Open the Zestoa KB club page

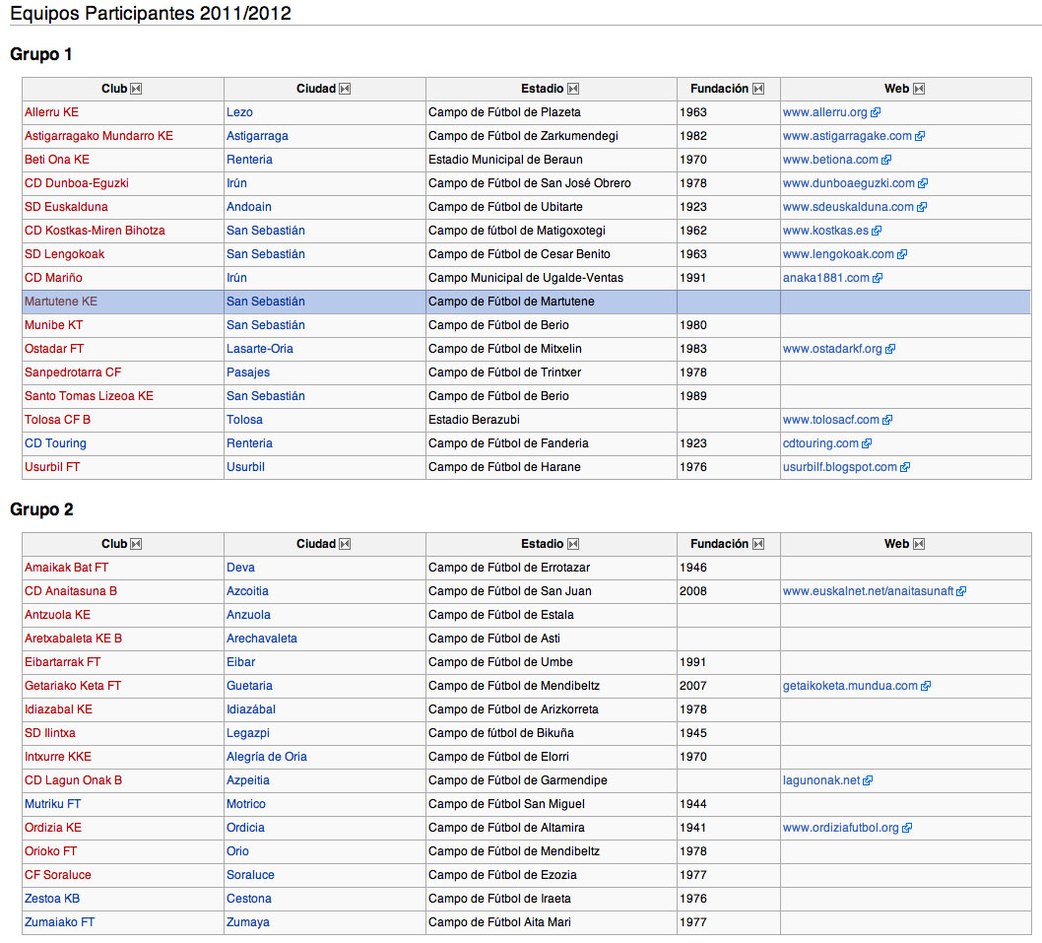pyautogui.click(x=52, y=899)
